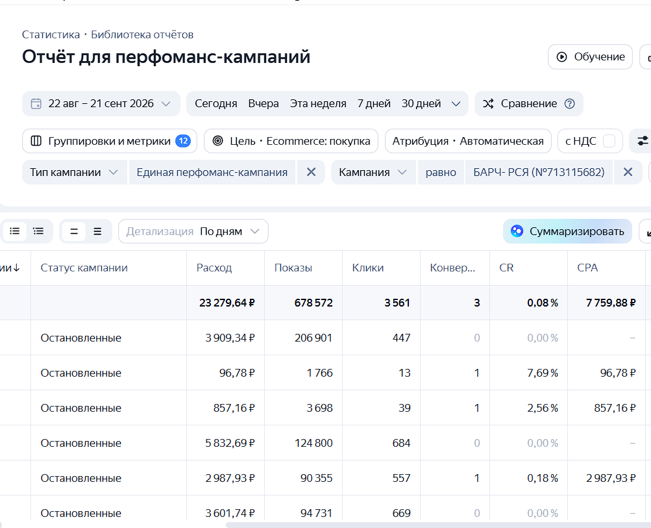This screenshot has height=528, width=651.
Task: Click CR cell 7,69 %
Action: [542, 373]
